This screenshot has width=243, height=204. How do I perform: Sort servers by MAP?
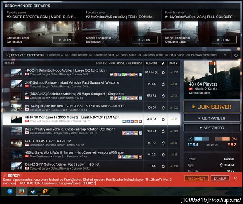[128, 64]
